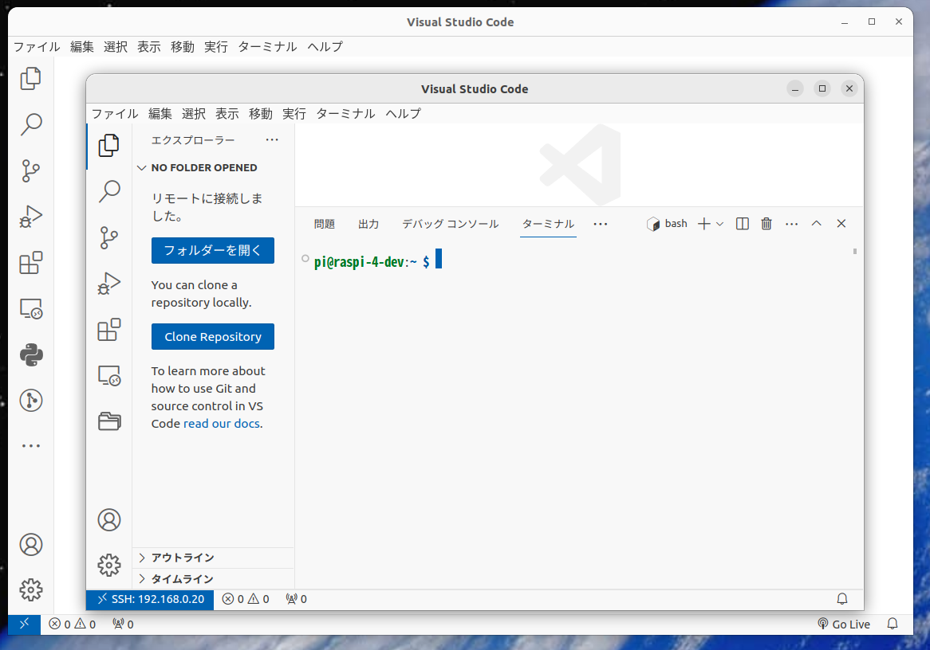Expand the アウトライン section

[213, 558]
